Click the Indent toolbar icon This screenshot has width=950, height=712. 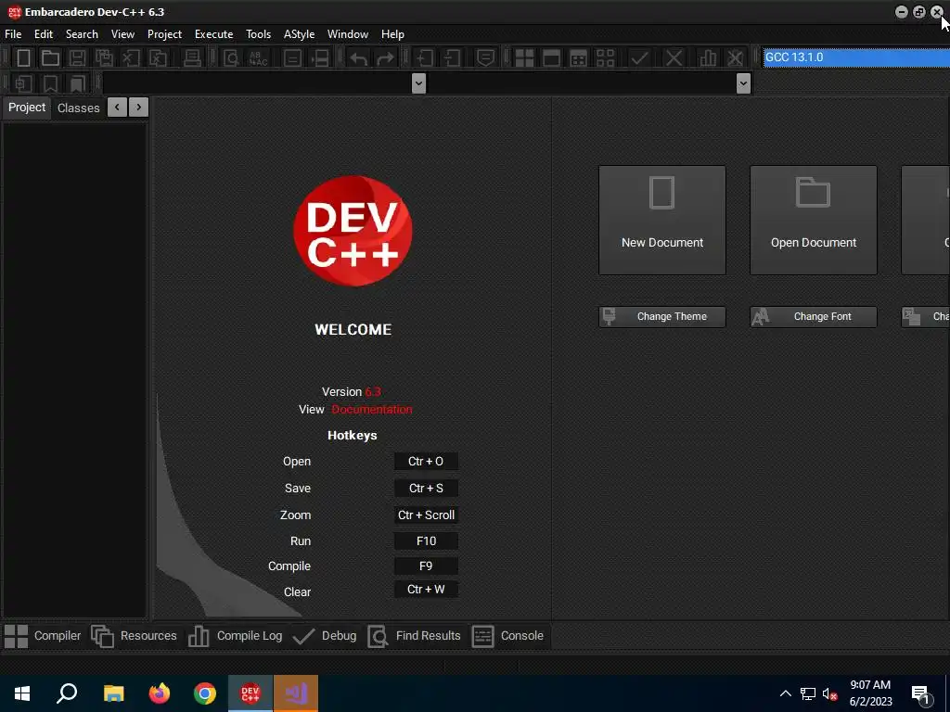[x=424, y=58]
